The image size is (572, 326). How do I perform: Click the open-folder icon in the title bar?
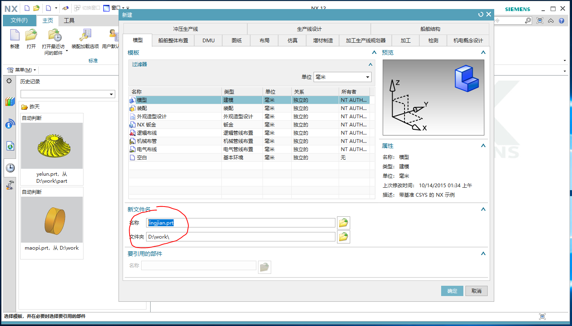coord(37,8)
